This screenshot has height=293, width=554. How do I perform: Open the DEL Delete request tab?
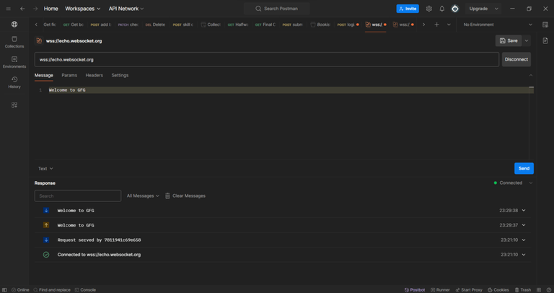tap(155, 25)
